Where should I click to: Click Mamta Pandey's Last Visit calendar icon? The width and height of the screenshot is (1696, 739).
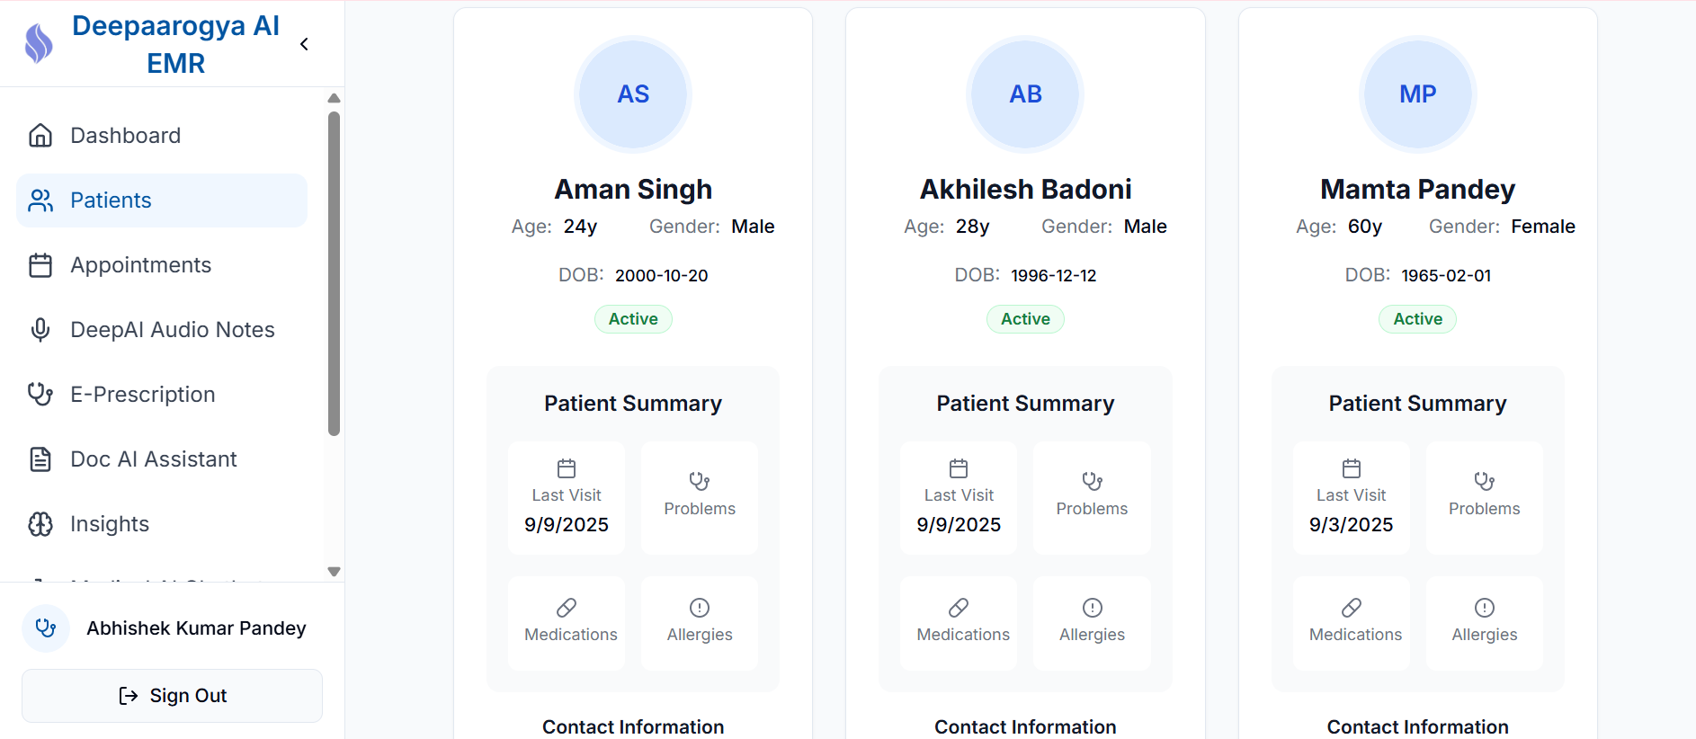pyautogui.click(x=1351, y=468)
